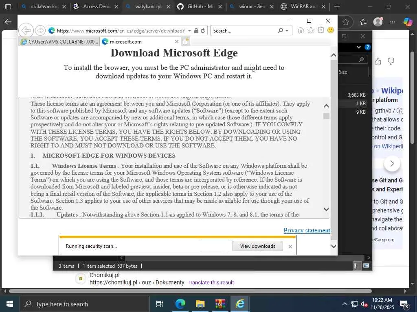Switch to the Access Denied Edge tab
This screenshot has height=312, width=417.
[96, 6]
